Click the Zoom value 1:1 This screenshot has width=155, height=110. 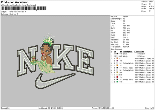150,11
